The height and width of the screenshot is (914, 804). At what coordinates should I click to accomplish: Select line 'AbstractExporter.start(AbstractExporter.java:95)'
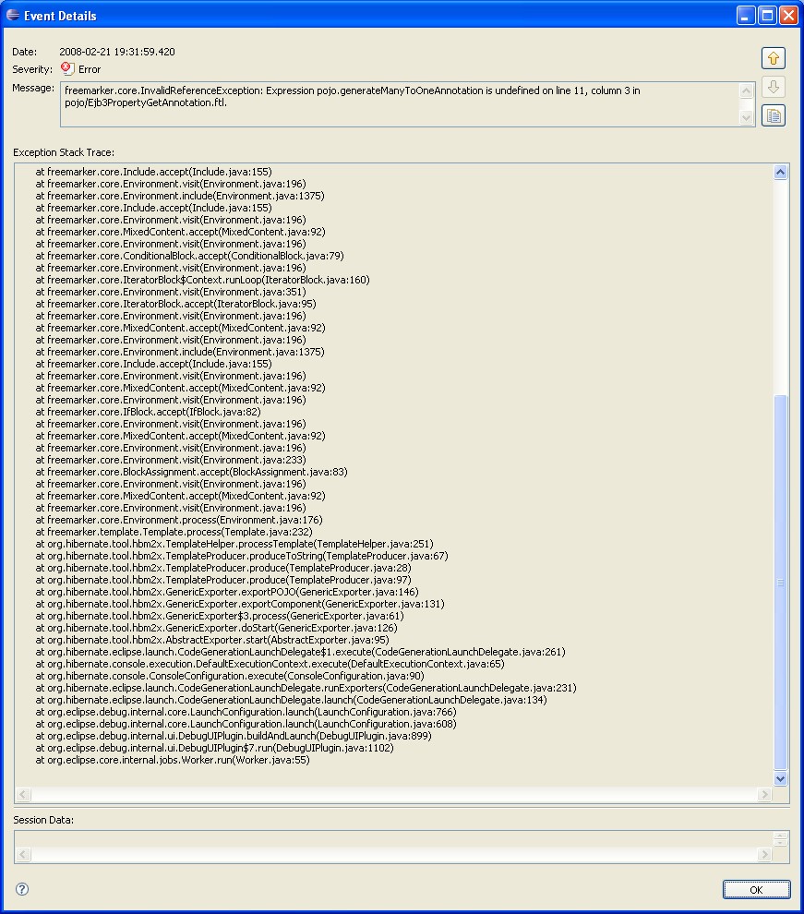point(212,640)
